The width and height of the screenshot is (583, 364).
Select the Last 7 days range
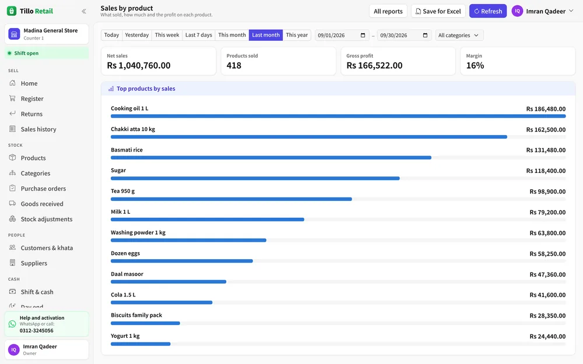(199, 35)
